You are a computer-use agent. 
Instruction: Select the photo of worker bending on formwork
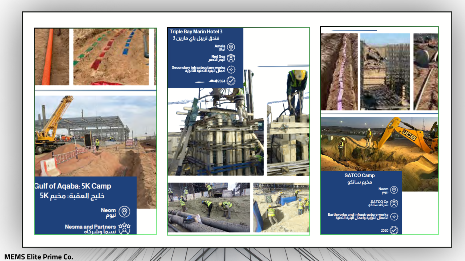(288, 123)
